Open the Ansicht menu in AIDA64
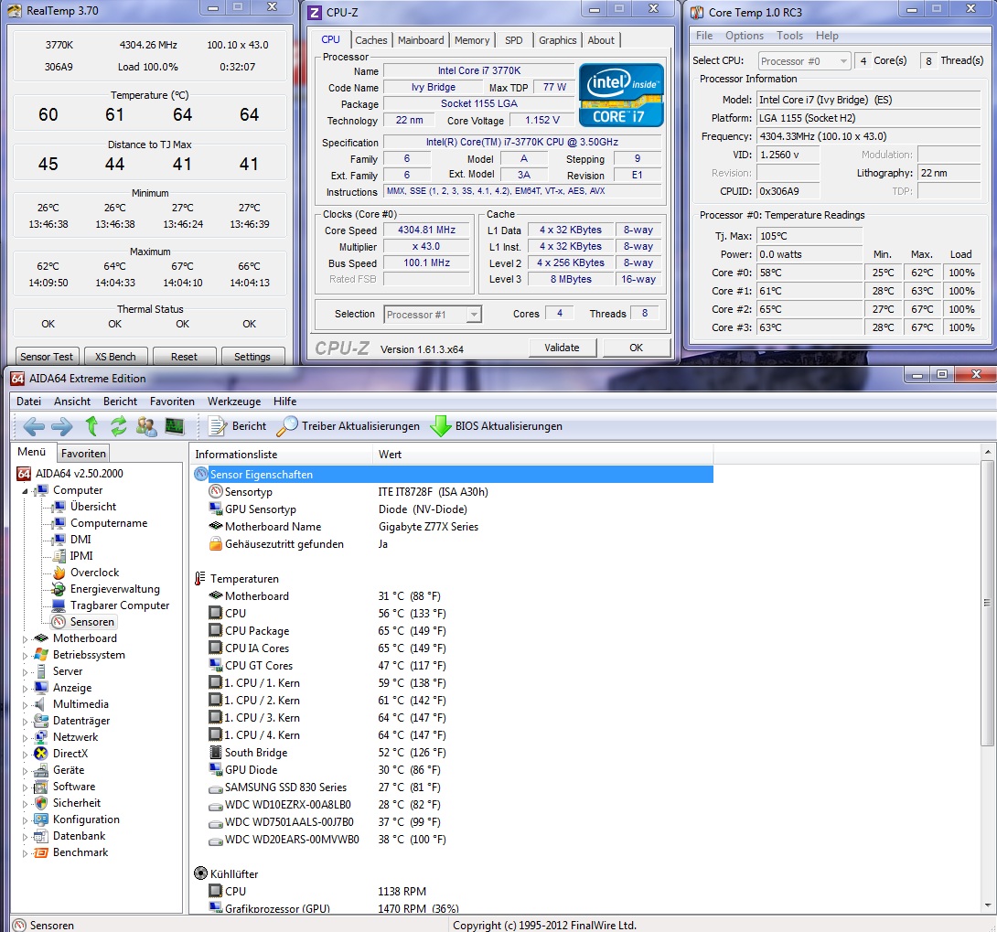 (x=72, y=402)
